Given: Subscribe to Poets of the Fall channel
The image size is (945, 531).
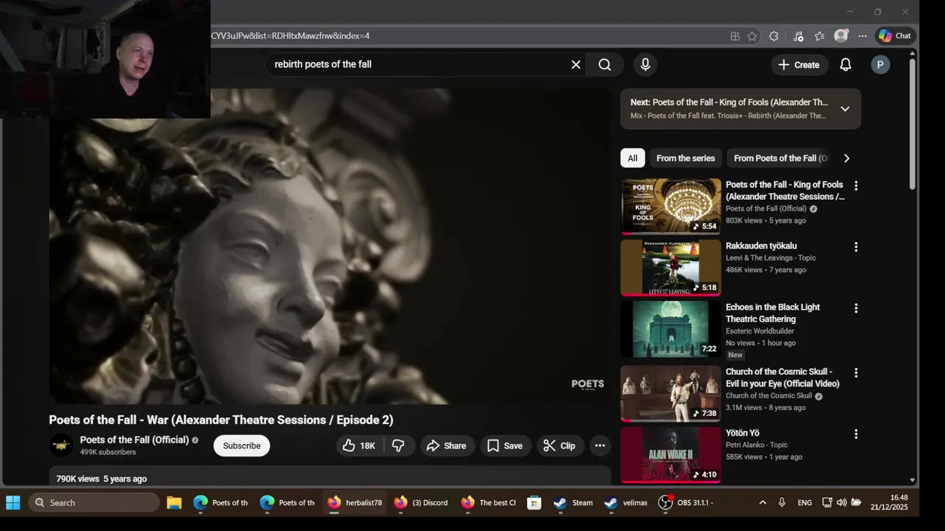Looking at the screenshot, I should click(241, 445).
